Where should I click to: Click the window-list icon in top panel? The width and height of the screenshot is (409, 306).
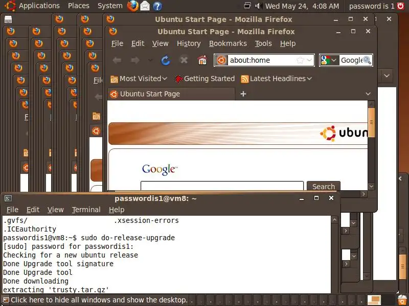coord(247,6)
